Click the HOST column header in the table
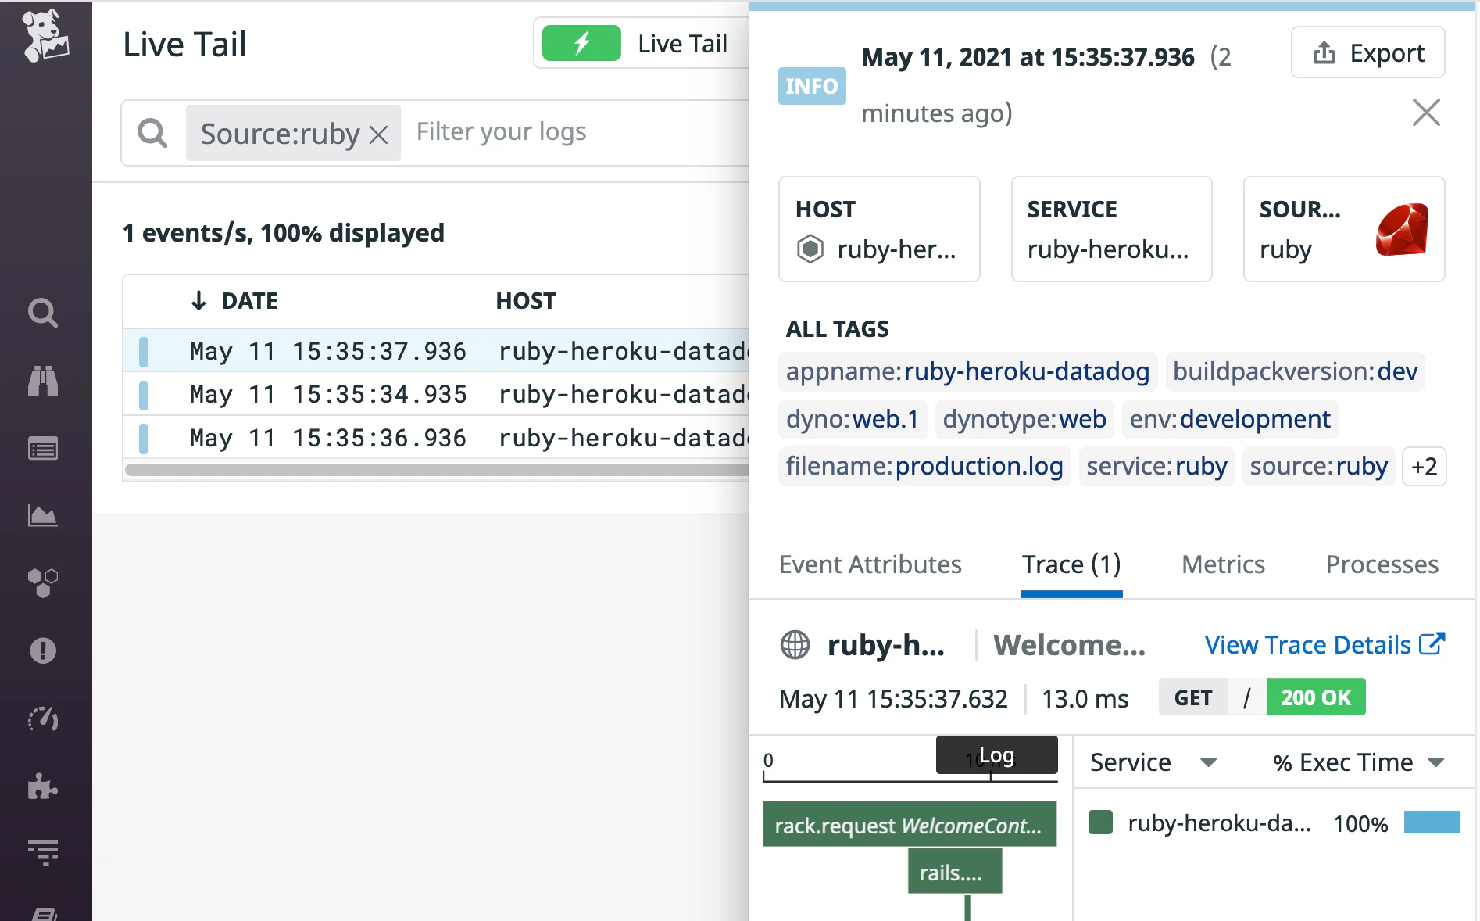 526,301
